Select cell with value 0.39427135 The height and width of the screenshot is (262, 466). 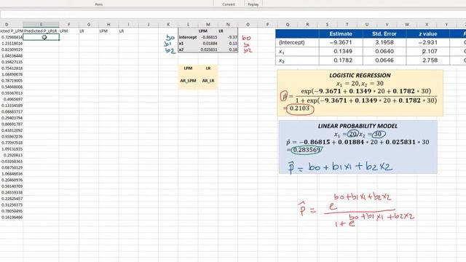(12, 62)
